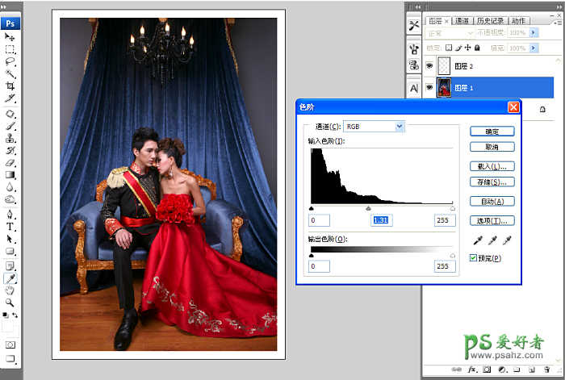
Task: Hide 图层 2 using its eye icon
Action: (429, 67)
